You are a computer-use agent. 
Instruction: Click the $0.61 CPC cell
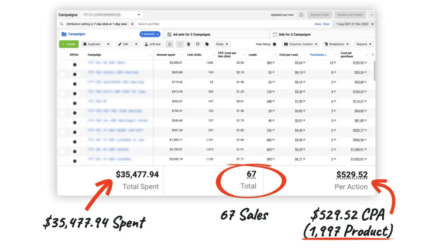pos(240,101)
